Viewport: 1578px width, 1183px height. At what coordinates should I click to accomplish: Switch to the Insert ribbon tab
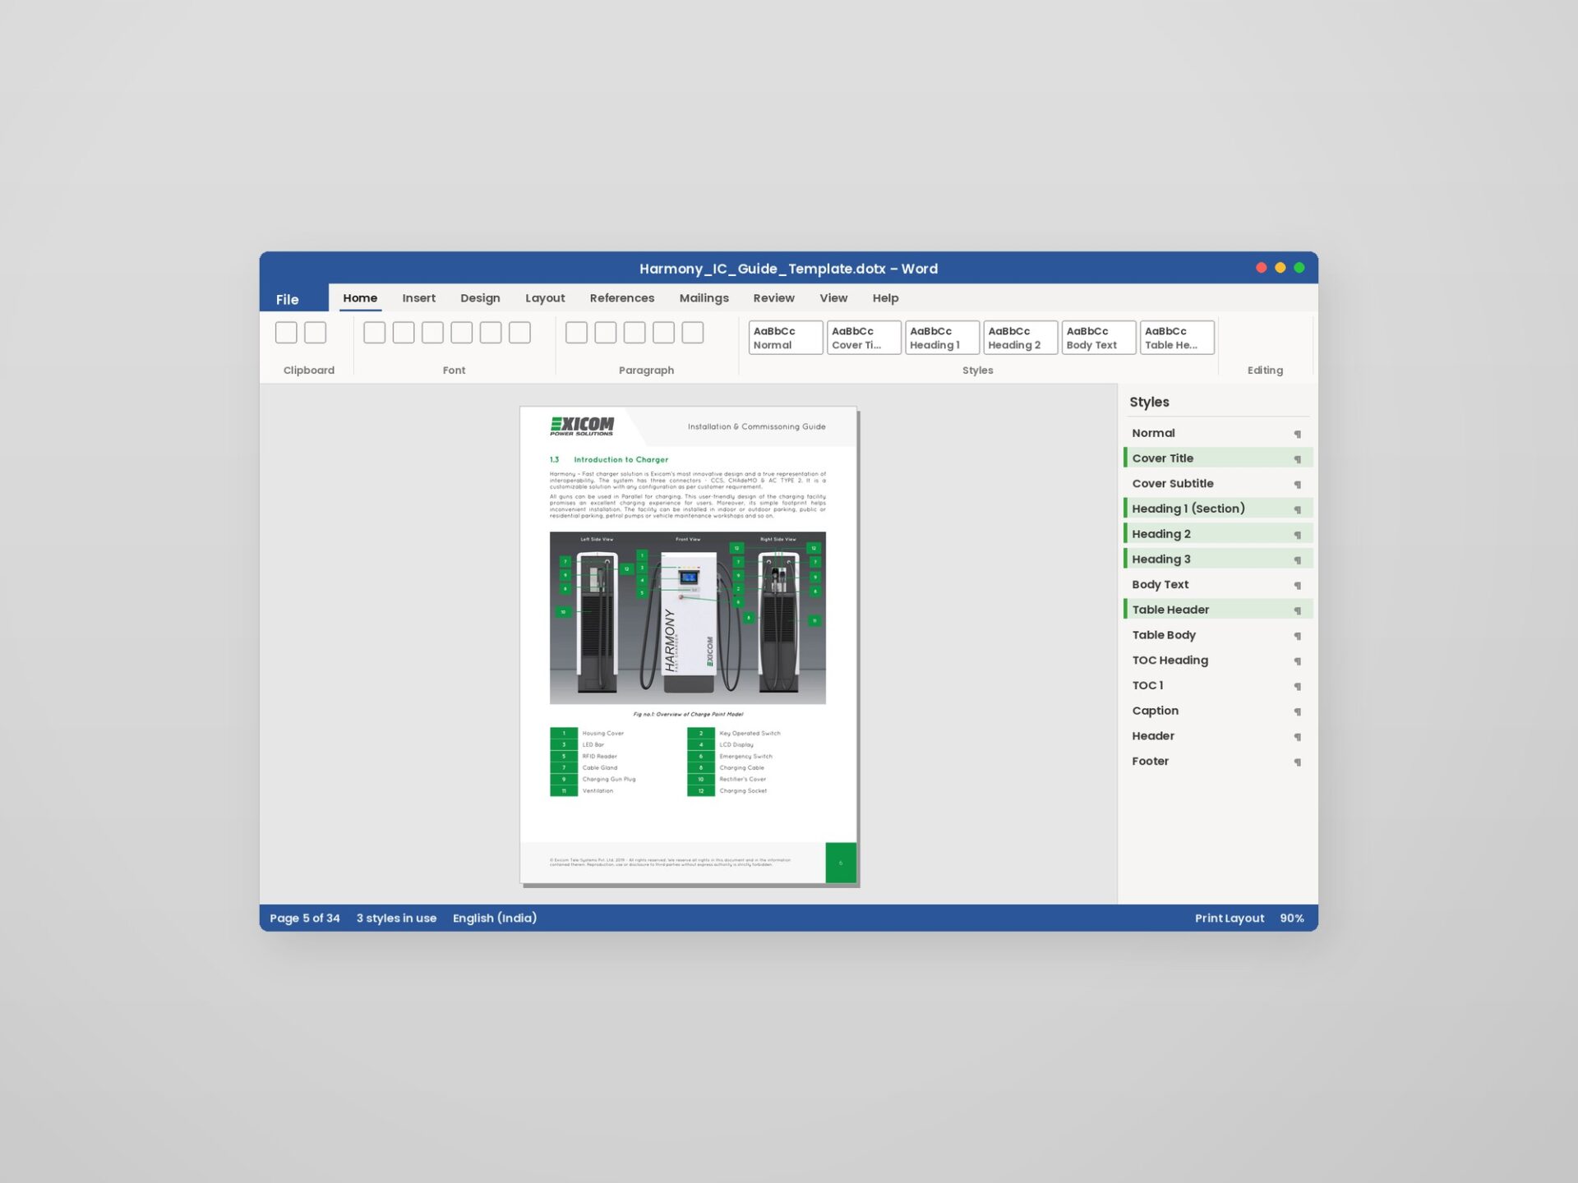coord(418,298)
